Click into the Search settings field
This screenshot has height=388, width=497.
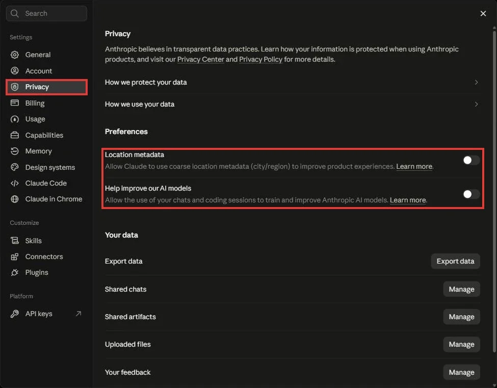click(x=46, y=13)
